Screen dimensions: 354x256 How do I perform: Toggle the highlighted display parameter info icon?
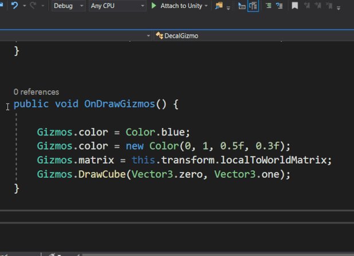point(253,6)
